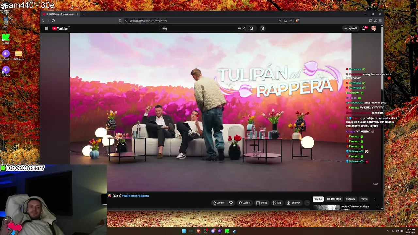Save video with Uložiť button
The height and width of the screenshot is (235, 418).
coord(262,203)
